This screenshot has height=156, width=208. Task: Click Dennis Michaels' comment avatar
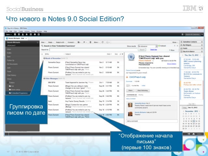[130, 114]
